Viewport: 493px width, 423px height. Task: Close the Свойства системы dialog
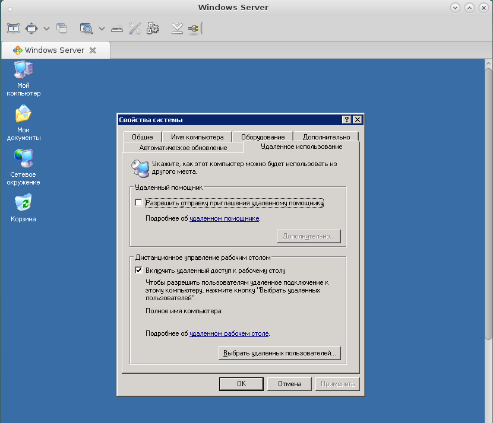click(358, 120)
